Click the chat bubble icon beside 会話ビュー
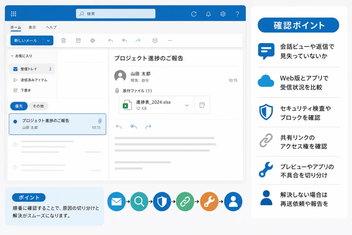The width and height of the screenshot is (352, 235). pos(266,51)
